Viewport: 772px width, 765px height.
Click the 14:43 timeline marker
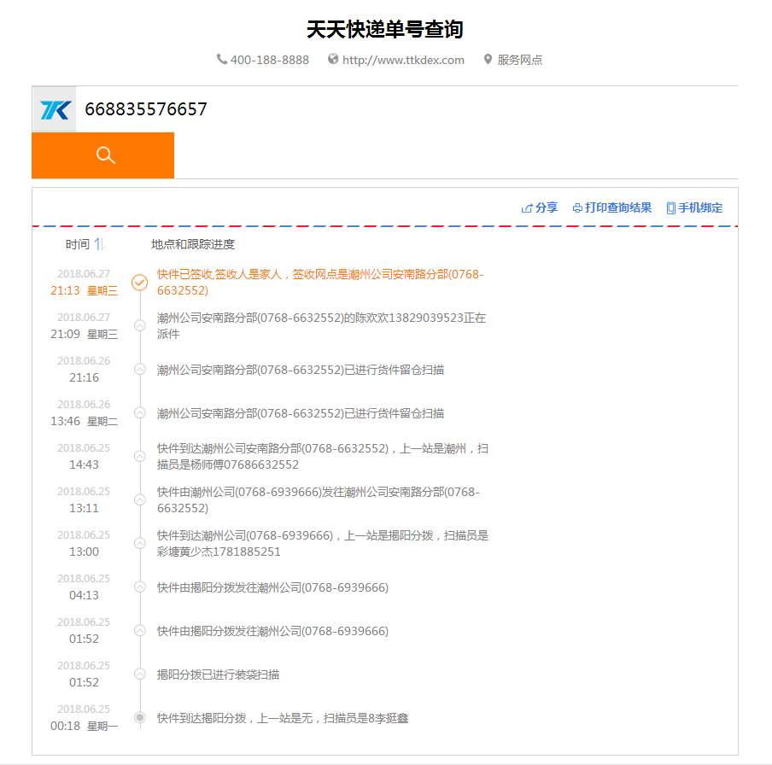click(x=140, y=456)
